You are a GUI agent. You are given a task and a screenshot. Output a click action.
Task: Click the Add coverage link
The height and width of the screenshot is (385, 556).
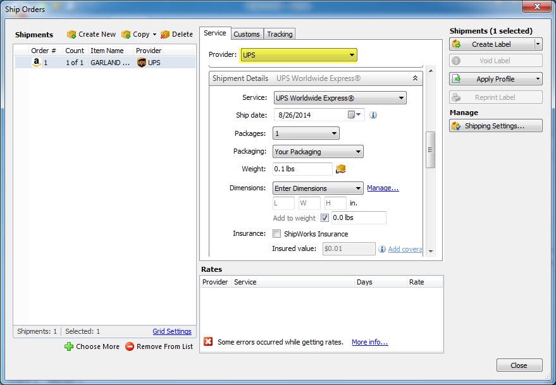click(405, 249)
